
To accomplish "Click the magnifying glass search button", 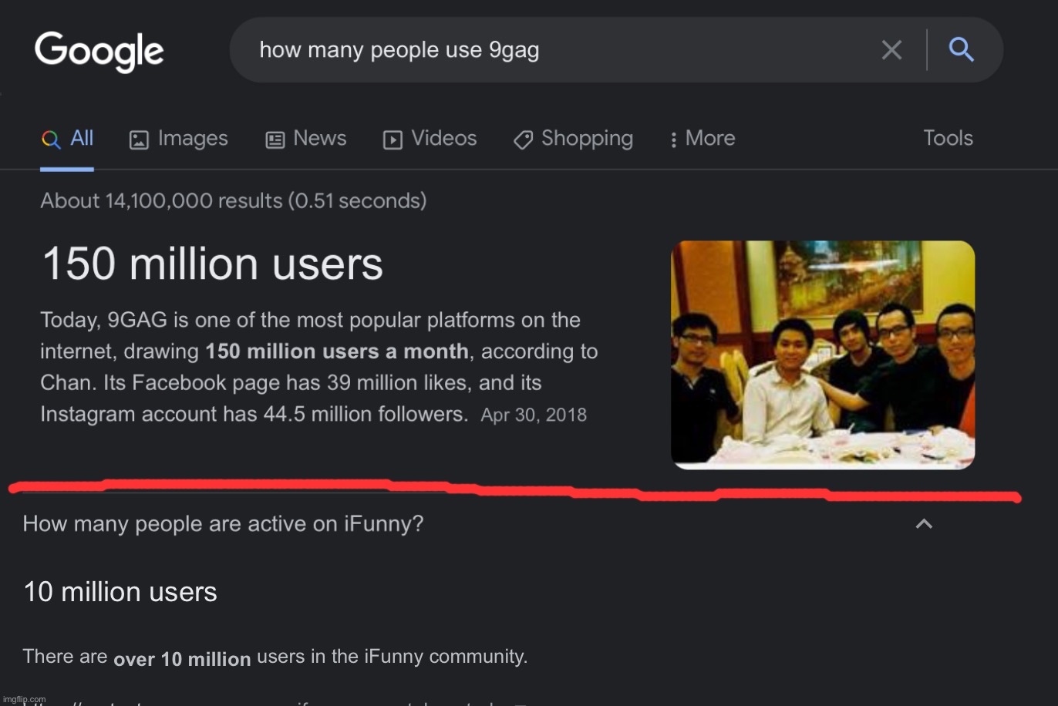I will pos(961,49).
